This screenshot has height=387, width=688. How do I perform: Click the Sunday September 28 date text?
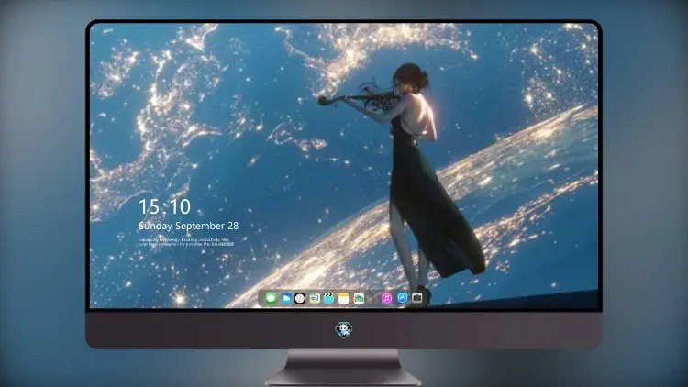click(189, 226)
